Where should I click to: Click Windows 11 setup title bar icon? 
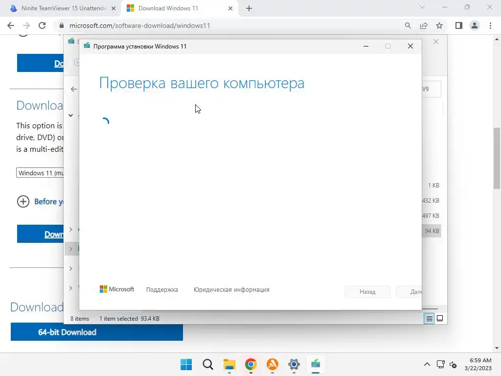87,46
